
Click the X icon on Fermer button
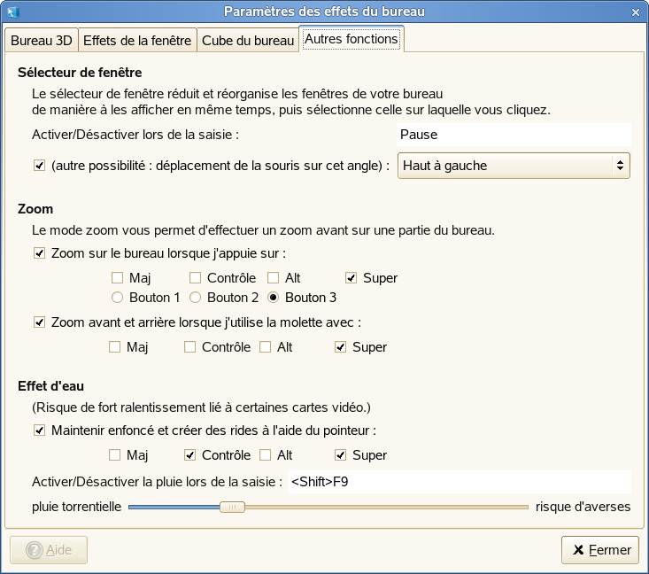[578, 550]
